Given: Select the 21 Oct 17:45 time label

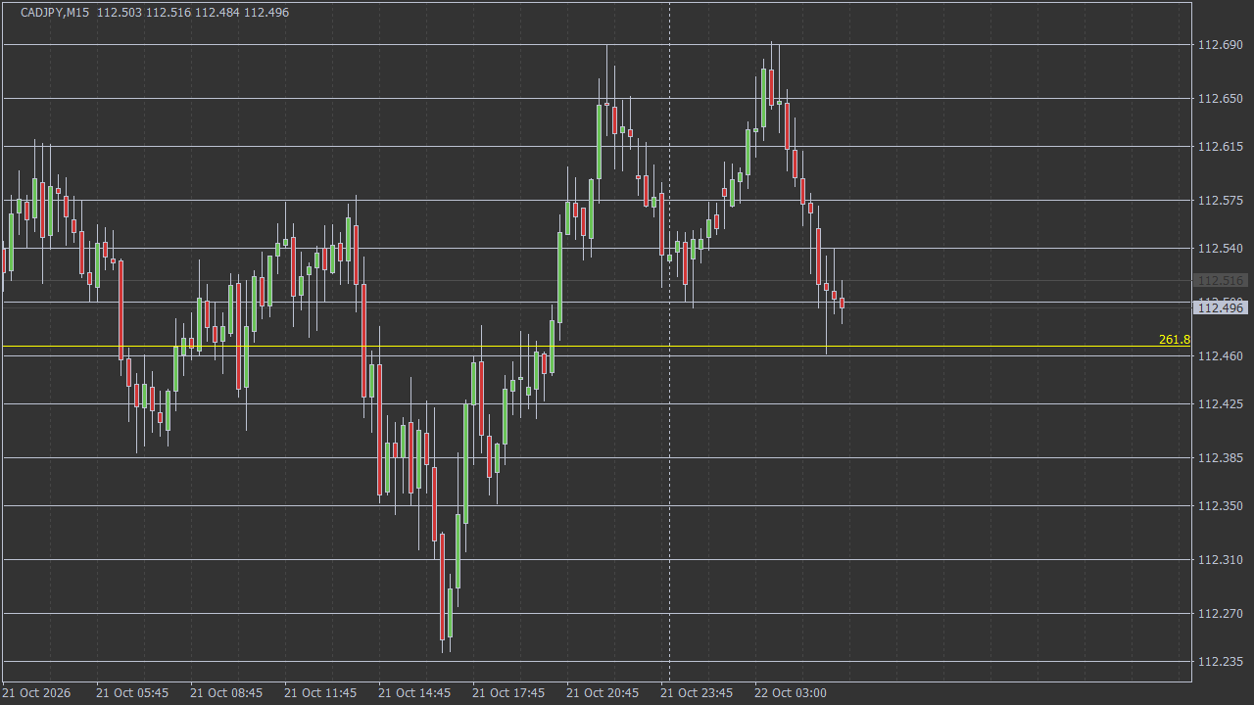Looking at the screenshot, I should point(508,693).
